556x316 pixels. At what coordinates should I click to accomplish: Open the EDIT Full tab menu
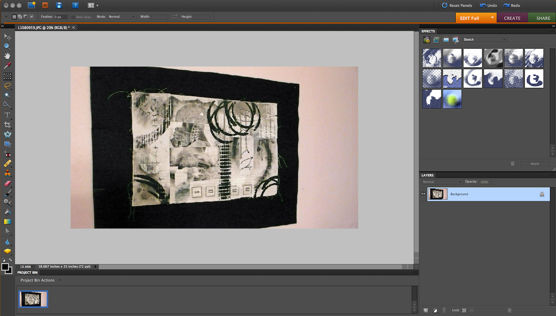[492, 18]
